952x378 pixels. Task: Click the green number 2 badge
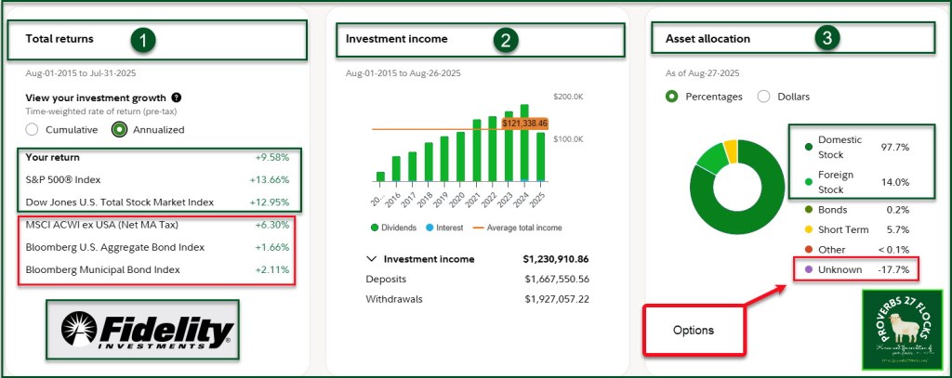[x=506, y=40]
